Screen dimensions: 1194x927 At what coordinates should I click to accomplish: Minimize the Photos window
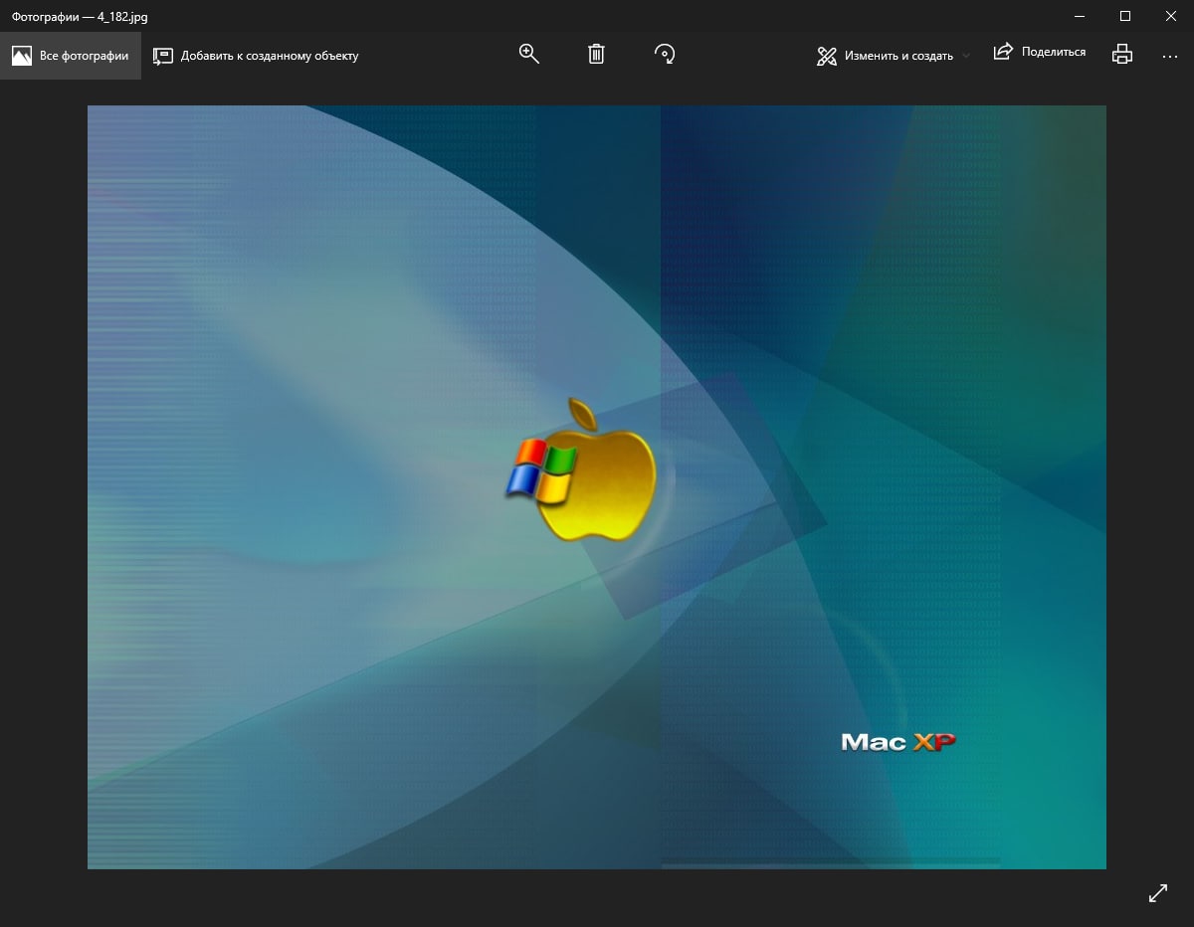(x=1080, y=16)
